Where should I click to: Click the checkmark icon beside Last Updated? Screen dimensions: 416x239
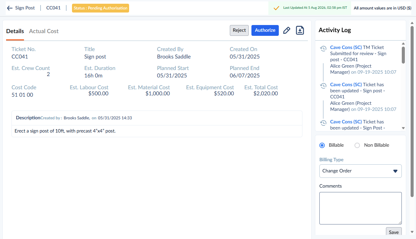276,8
